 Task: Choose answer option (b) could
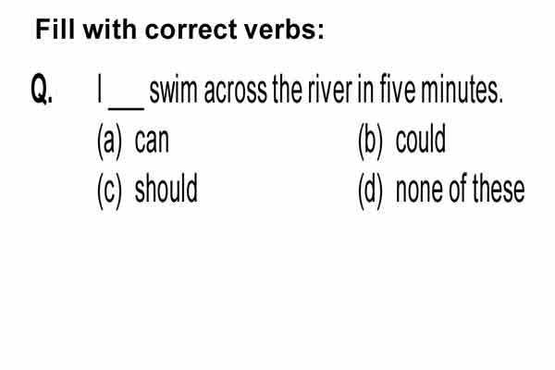point(401,141)
